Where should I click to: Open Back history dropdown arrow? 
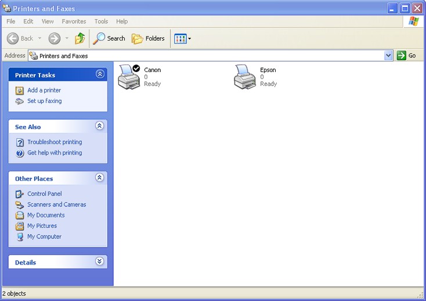(x=39, y=38)
